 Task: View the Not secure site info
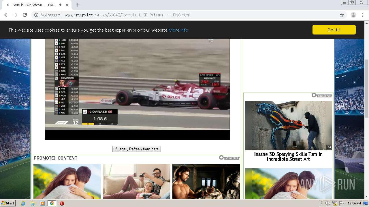[x=47, y=15]
